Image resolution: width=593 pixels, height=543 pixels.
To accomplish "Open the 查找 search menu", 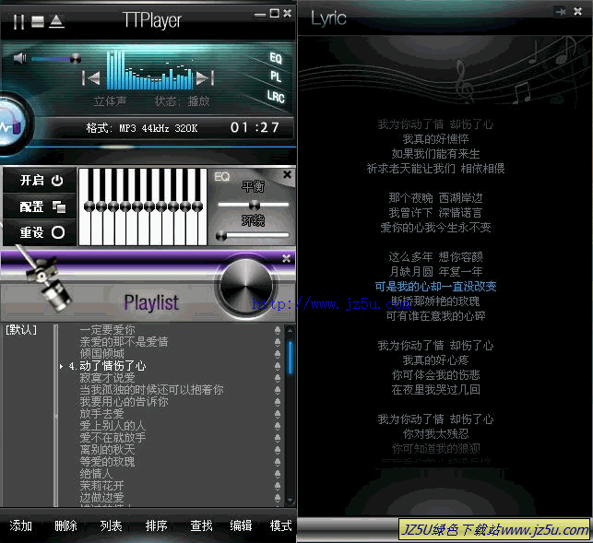I will click(201, 525).
